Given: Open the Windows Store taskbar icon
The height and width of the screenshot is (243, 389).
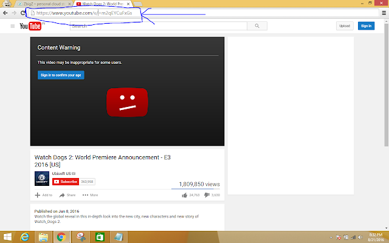Looking at the screenshot, I should click(100, 237).
